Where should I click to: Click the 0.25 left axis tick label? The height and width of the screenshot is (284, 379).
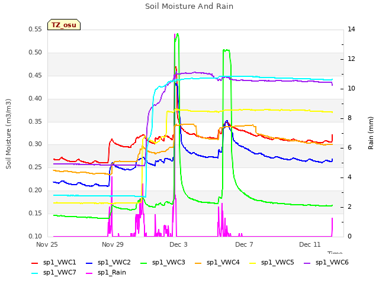point(35,167)
